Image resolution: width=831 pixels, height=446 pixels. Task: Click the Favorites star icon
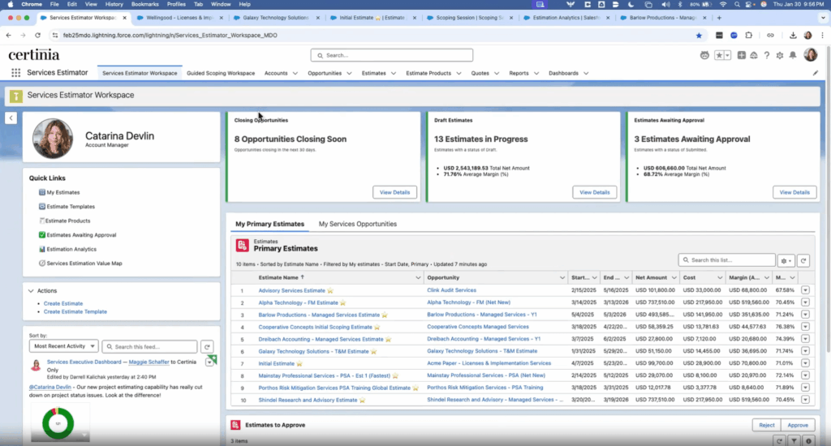[x=719, y=55]
